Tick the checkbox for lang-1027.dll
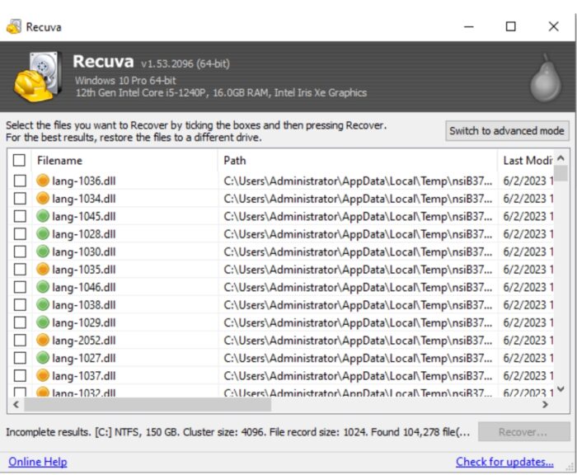 pyautogui.click(x=20, y=358)
